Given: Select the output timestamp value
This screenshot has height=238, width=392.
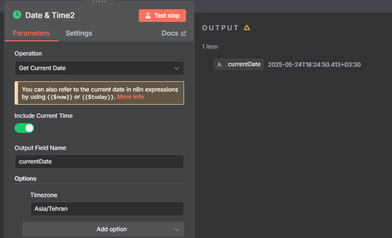Looking at the screenshot, I should (314, 65).
